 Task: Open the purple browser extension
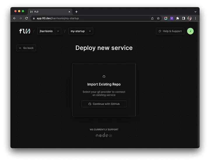pos(172,18)
